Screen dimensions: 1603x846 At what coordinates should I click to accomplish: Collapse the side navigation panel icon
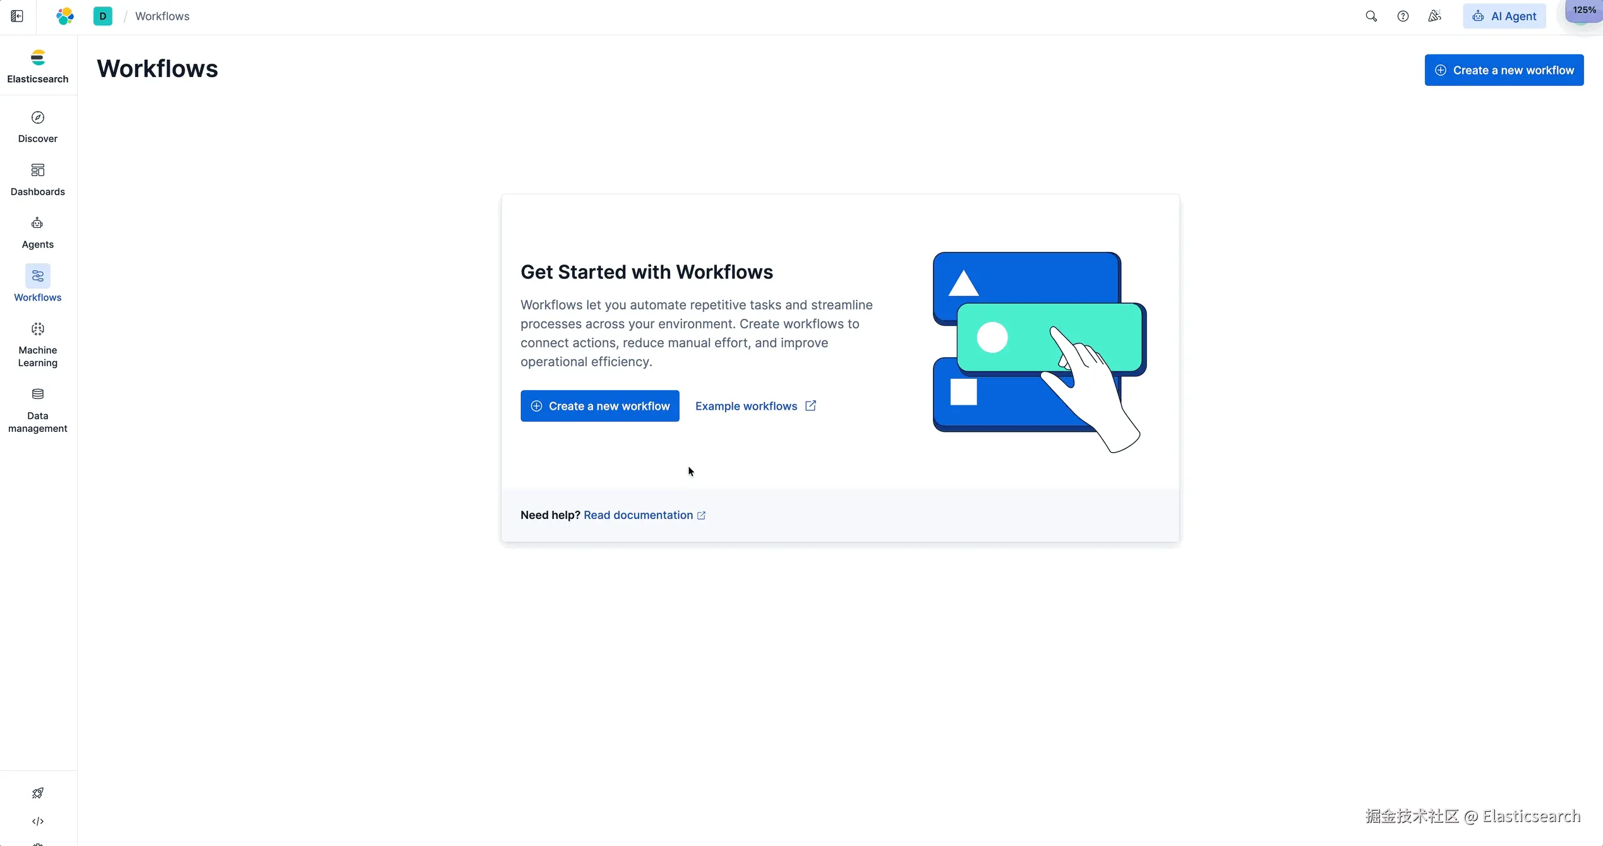(17, 16)
